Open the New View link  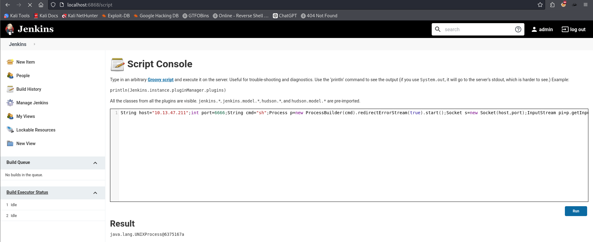[x=26, y=144]
